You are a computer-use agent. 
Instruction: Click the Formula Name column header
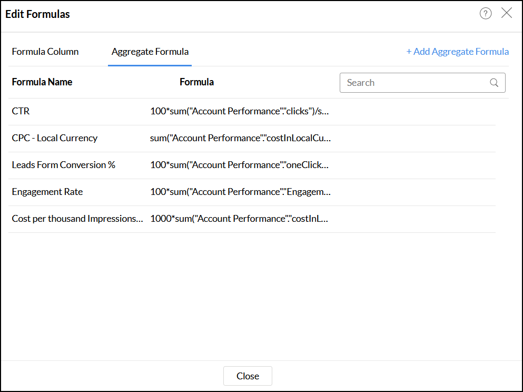pos(42,82)
